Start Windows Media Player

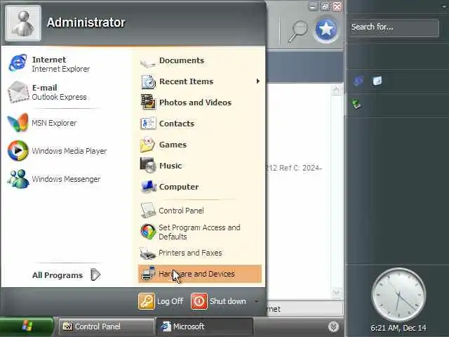point(58,151)
